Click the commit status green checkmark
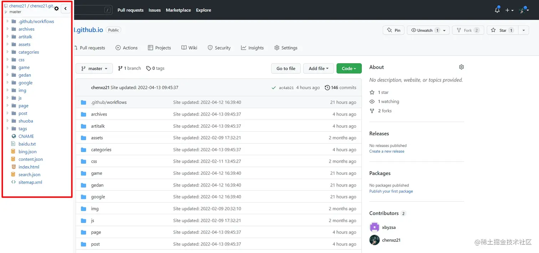Viewport: 539px width, 253px height. [x=273, y=88]
